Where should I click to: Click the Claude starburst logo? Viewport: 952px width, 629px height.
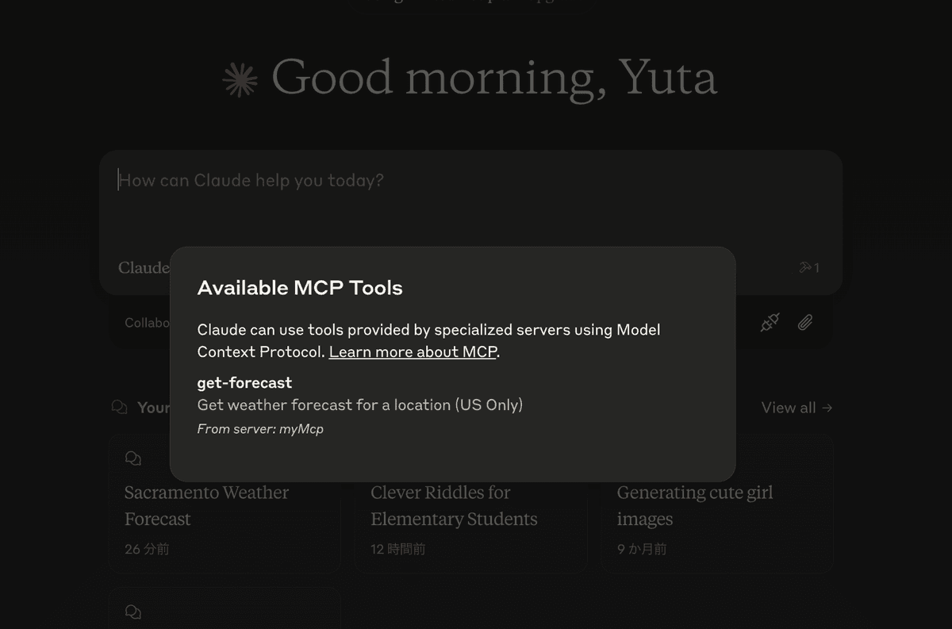(240, 80)
